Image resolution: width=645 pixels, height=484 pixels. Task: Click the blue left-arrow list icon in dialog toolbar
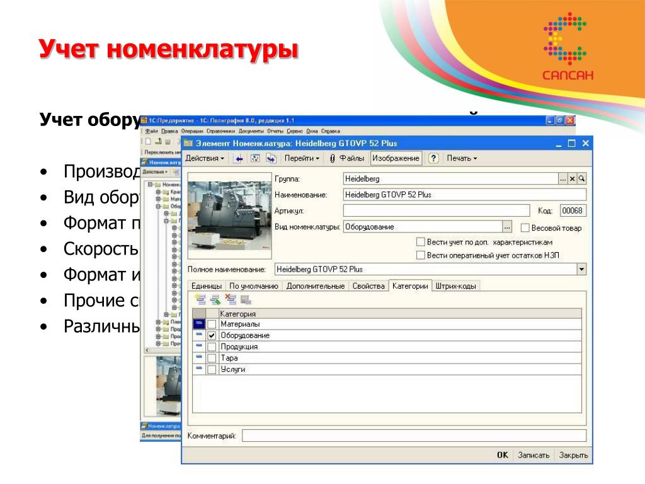point(238,158)
